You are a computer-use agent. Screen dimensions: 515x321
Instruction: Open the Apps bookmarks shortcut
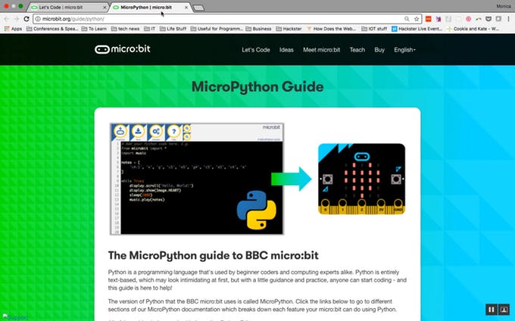coord(13,29)
